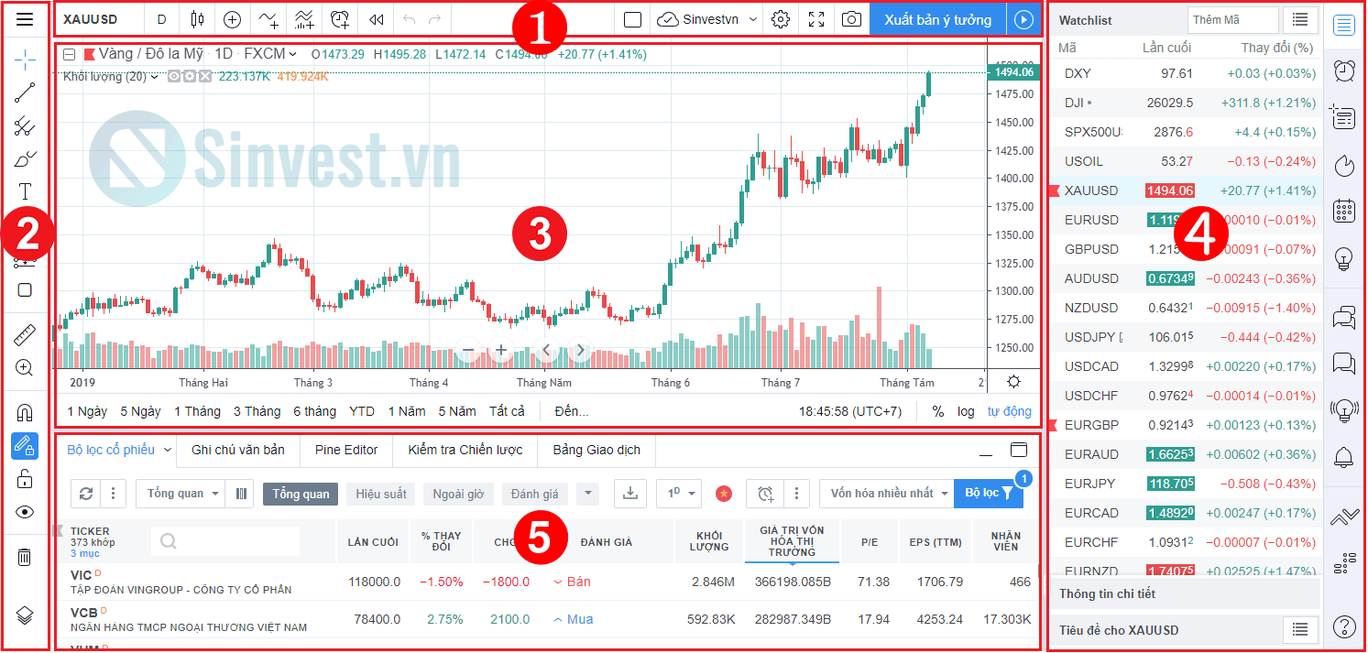Toggle magnet mode in the drawing toolbar
The width and height of the screenshot is (1368, 653).
[25, 413]
